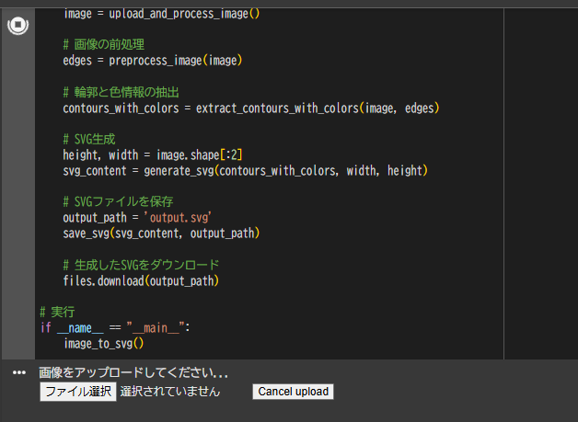Click the ファイル選択 file chooser button
Screen dimensions: 578x422
(x=78, y=392)
